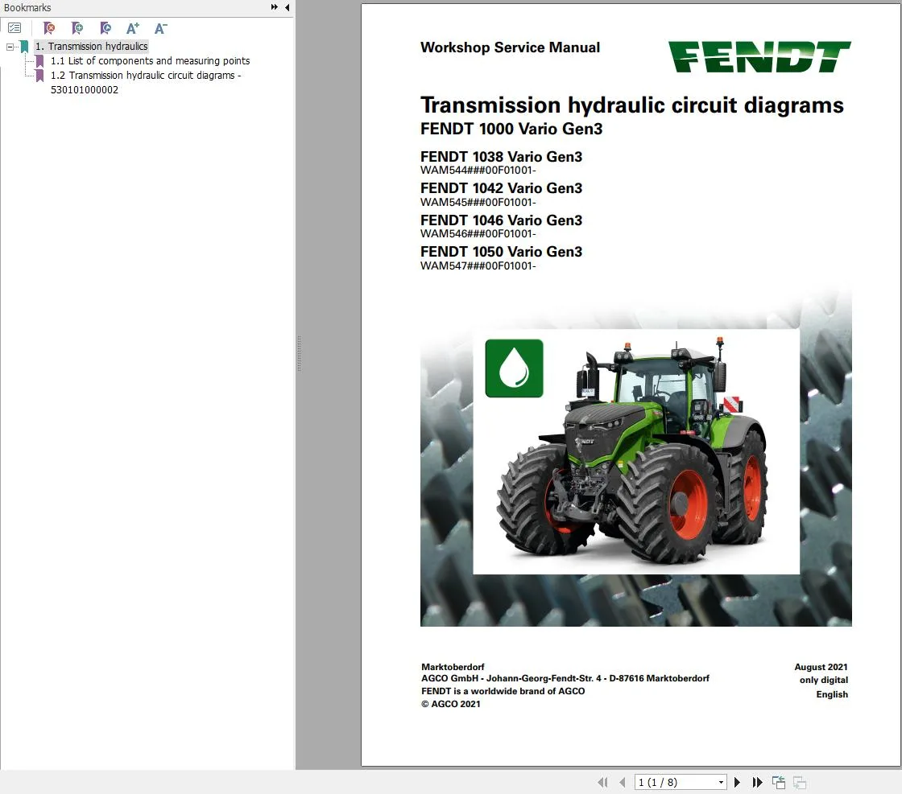Click the 'WAM547###00F01001-' serial text

[478, 265]
